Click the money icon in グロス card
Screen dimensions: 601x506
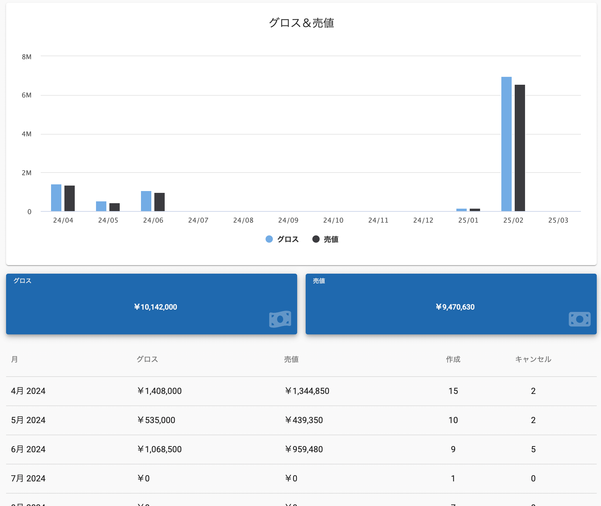pyautogui.click(x=280, y=319)
